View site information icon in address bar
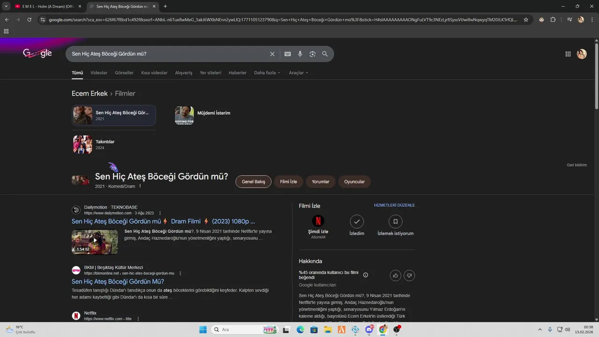The image size is (599, 337). 43,20
